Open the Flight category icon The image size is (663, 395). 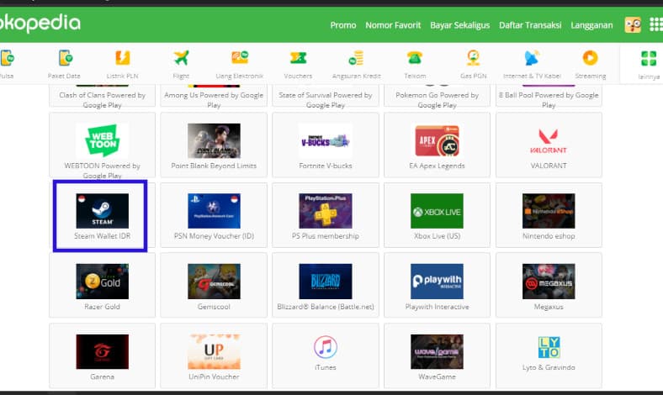pyautogui.click(x=181, y=64)
